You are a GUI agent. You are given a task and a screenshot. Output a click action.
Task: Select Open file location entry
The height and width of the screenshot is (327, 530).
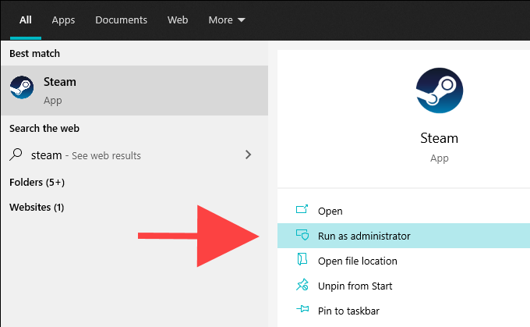pyautogui.click(x=358, y=261)
